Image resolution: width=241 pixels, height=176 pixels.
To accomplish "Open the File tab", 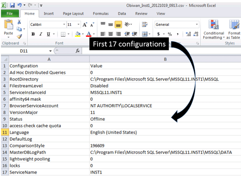I will (x=10, y=14).
